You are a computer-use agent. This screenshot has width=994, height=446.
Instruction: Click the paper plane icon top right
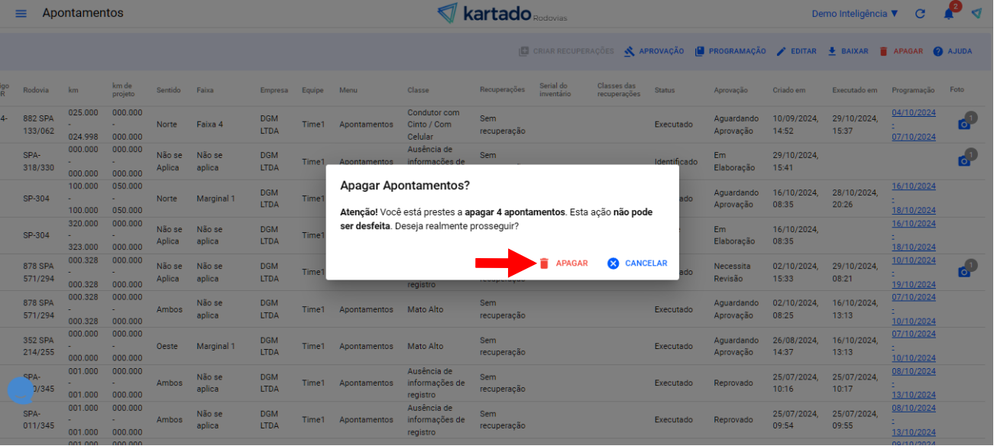click(976, 14)
